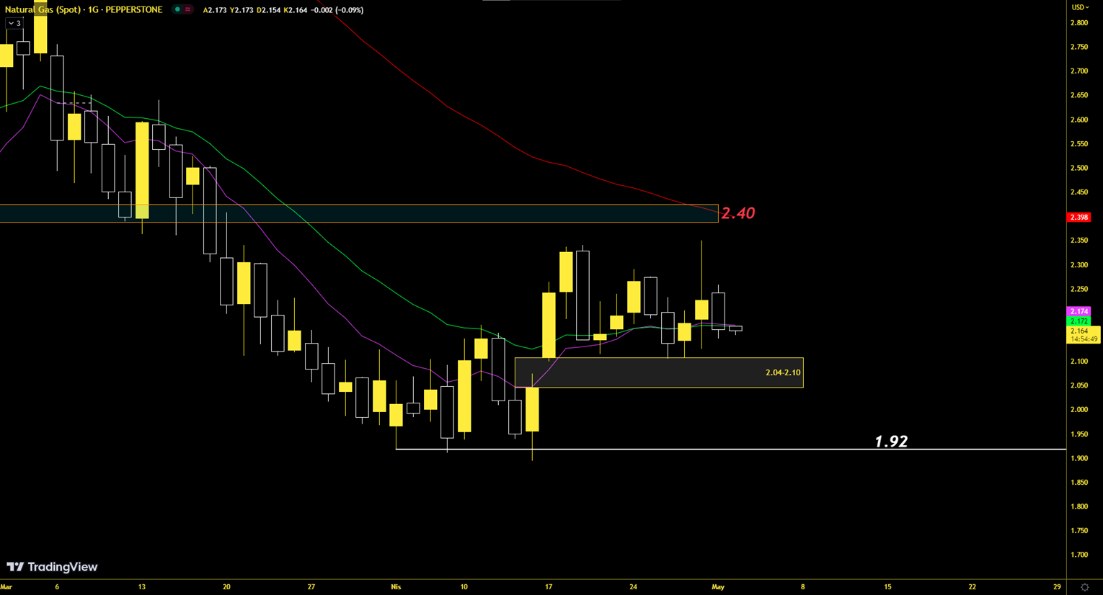Select the white 1.92 horizontal support line
Image resolution: width=1103 pixels, height=595 pixels.
[649, 449]
